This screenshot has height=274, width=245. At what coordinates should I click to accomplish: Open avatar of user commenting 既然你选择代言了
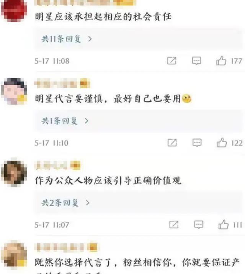point(14,255)
